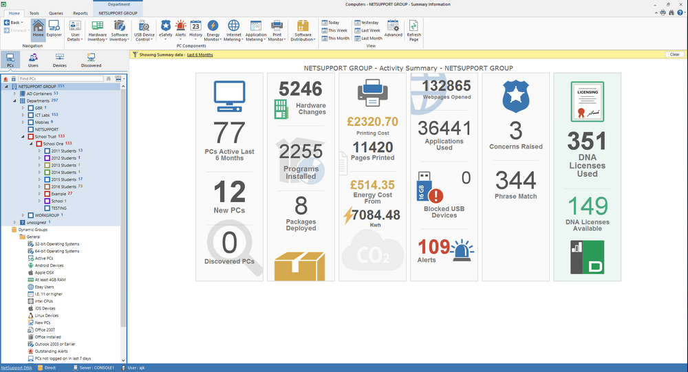
Task: Open the NetSupport DNA status bar link
Action: (17, 368)
